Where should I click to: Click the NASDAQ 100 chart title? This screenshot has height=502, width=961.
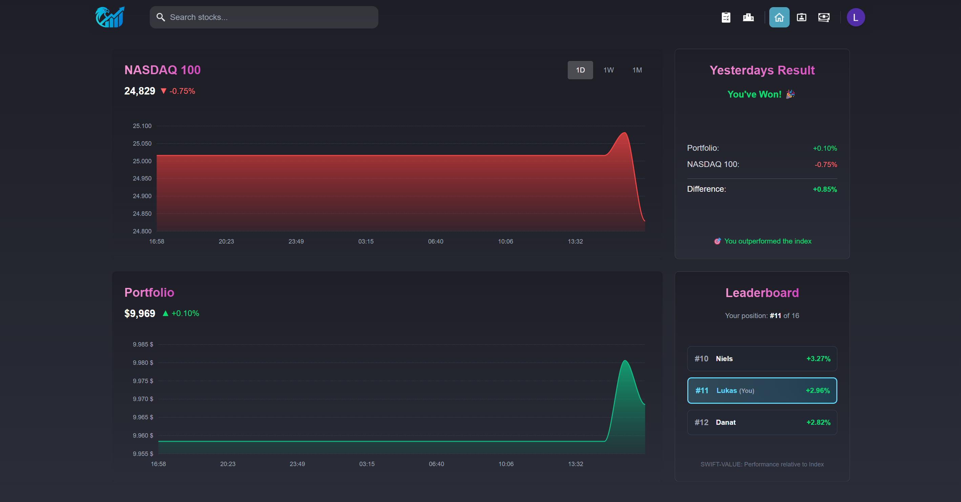162,70
